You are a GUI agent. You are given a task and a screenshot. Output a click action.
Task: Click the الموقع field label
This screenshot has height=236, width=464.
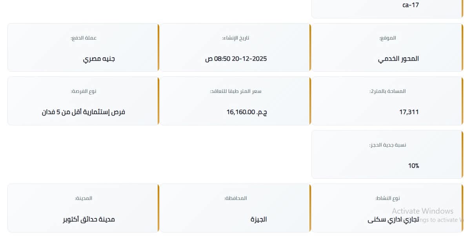(388, 38)
